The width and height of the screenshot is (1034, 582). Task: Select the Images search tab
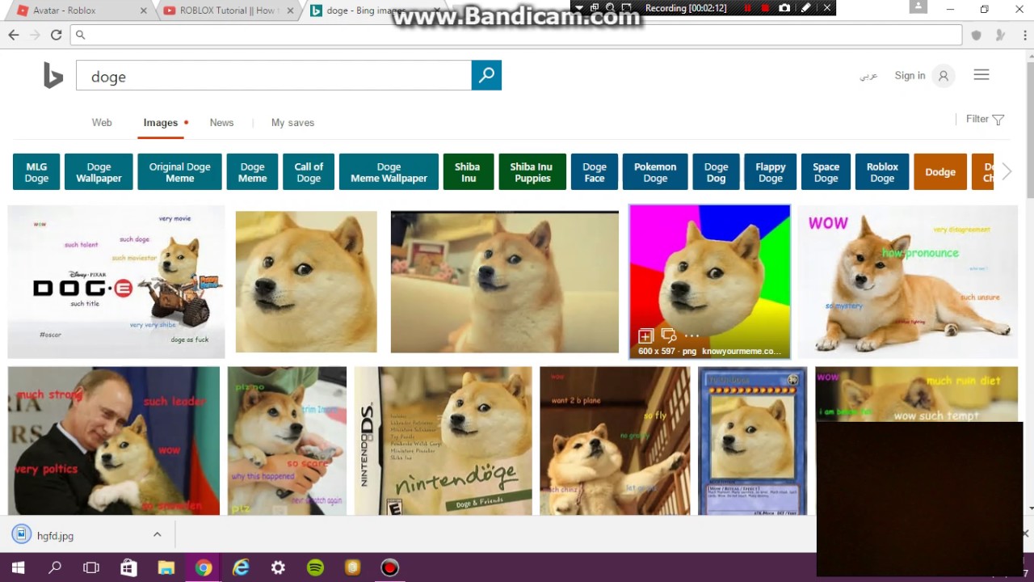[161, 123]
